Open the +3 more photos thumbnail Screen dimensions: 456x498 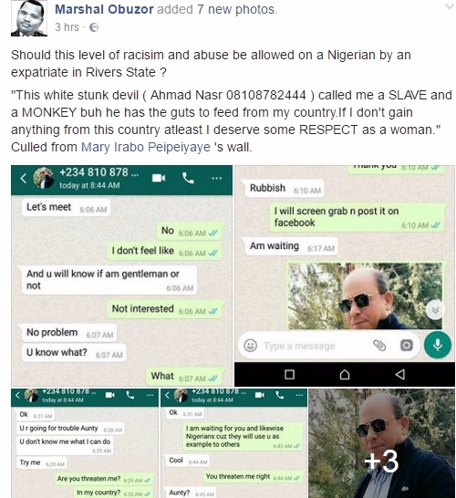pyautogui.click(x=381, y=443)
